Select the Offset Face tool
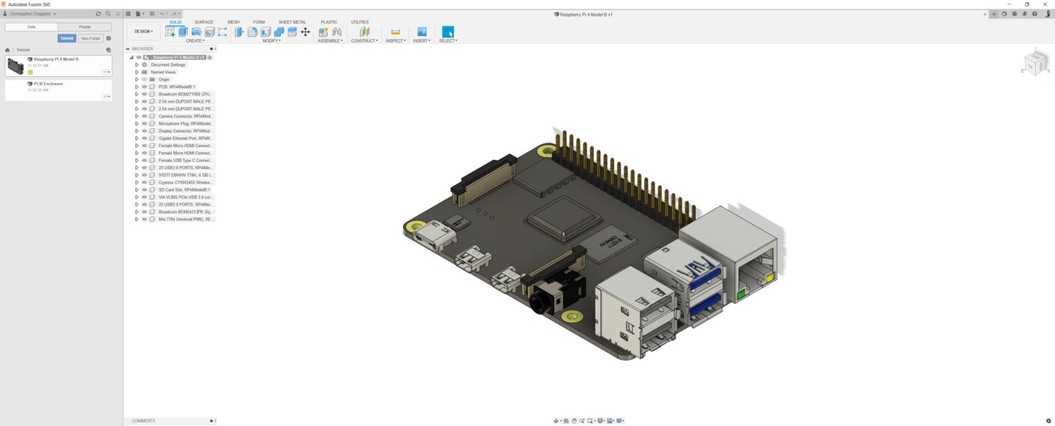This screenshot has height=426, width=1055. tap(292, 32)
